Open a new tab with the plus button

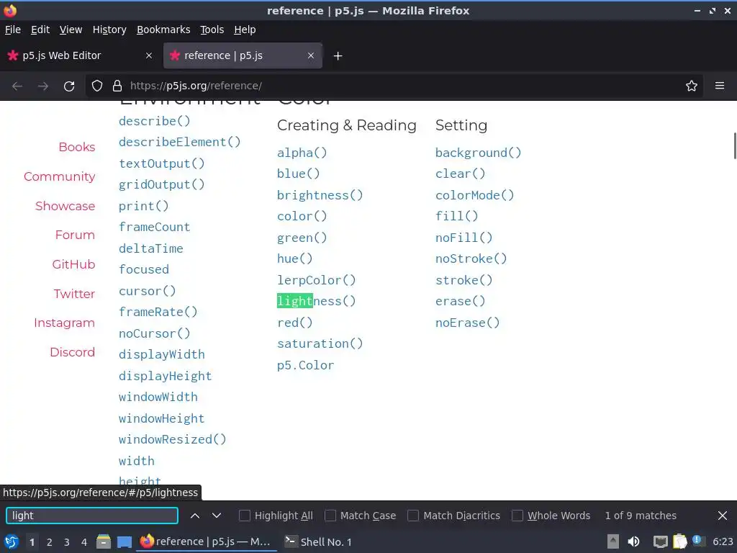coord(338,56)
